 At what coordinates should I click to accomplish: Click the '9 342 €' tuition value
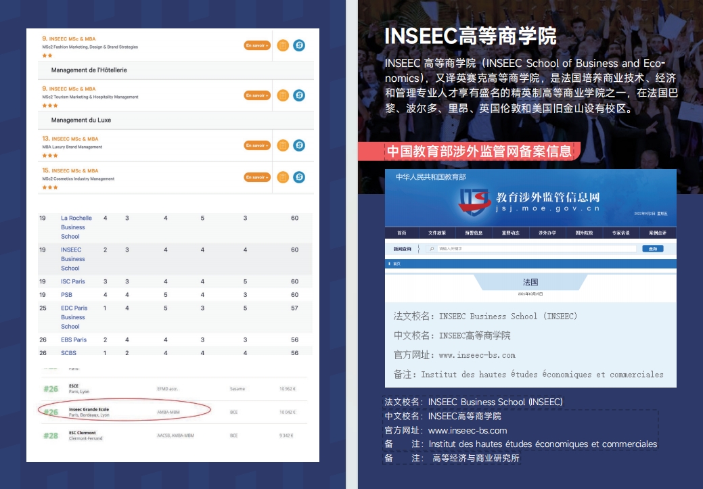(286, 436)
